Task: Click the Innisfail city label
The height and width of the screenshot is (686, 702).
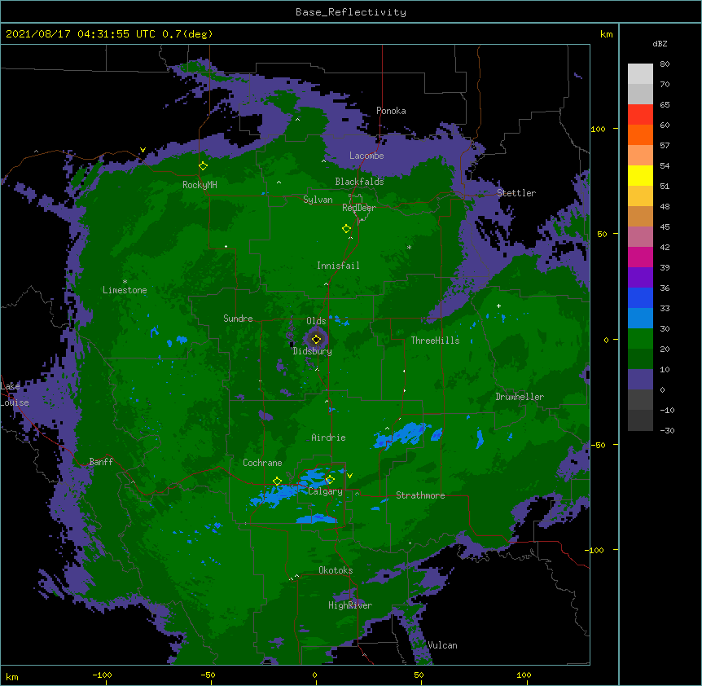Action: tap(338, 266)
